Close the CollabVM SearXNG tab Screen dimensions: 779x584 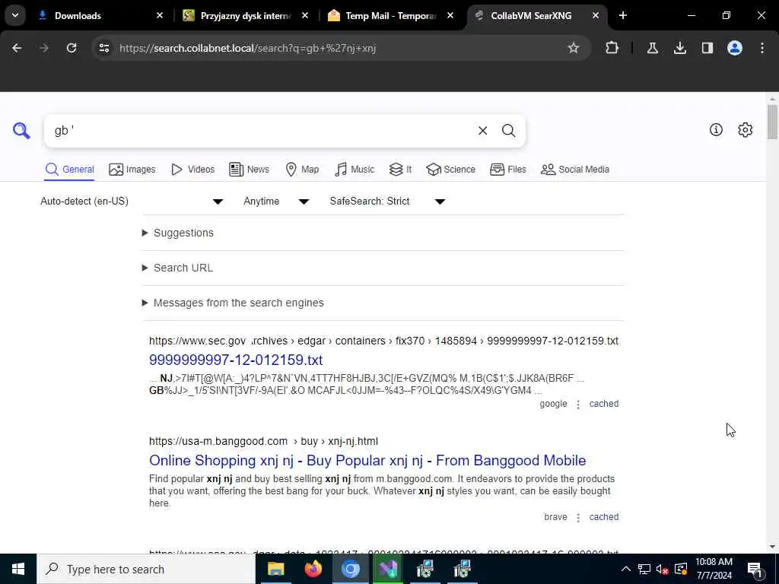click(595, 16)
